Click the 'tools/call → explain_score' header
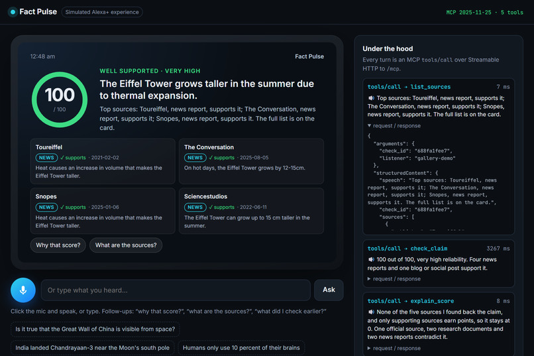The image size is (534, 356). click(410, 301)
